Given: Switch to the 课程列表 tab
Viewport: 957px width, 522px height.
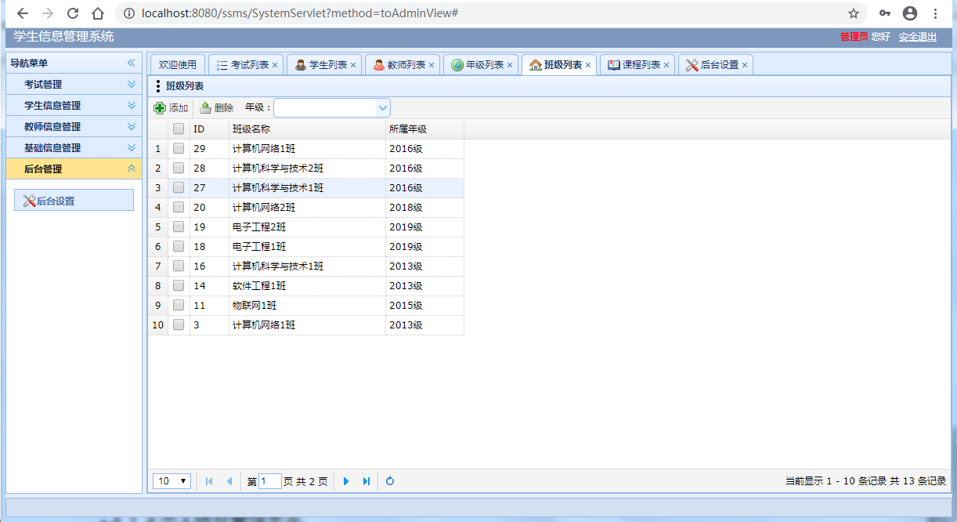Looking at the screenshot, I should (638, 65).
